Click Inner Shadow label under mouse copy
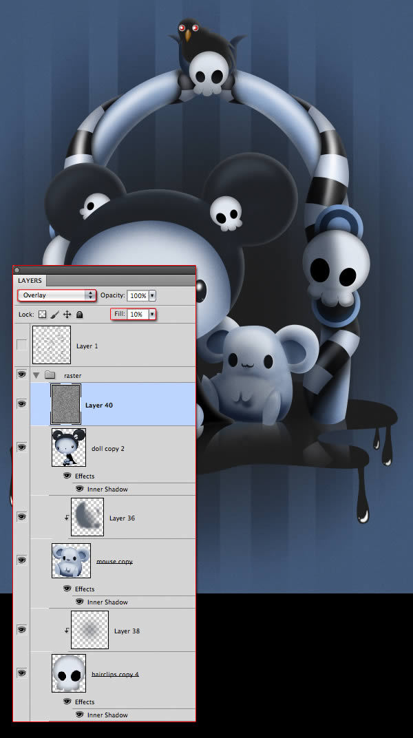The width and height of the screenshot is (413, 738). 107,602
